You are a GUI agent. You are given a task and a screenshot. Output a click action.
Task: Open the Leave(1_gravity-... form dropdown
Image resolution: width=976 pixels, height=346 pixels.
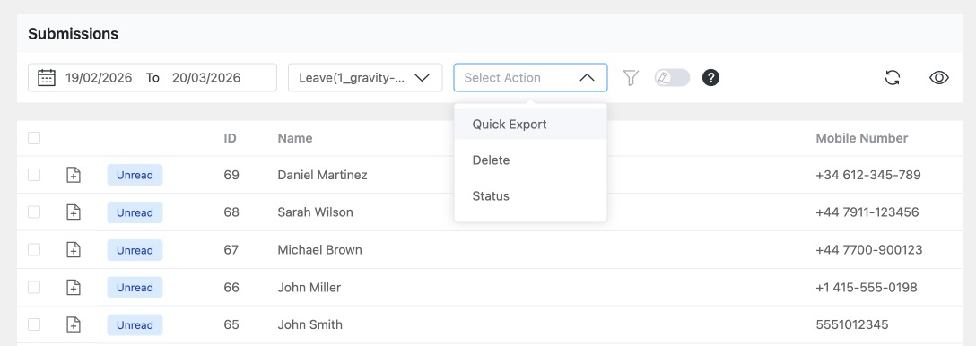pyautogui.click(x=365, y=78)
